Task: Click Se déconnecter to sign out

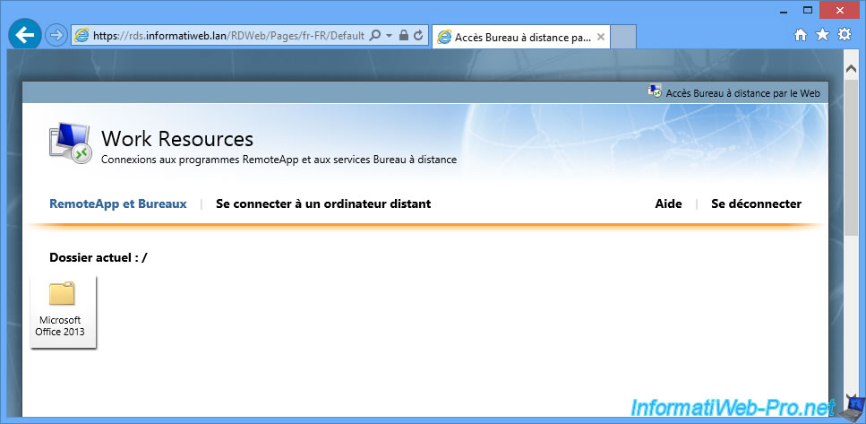Action: pos(756,204)
